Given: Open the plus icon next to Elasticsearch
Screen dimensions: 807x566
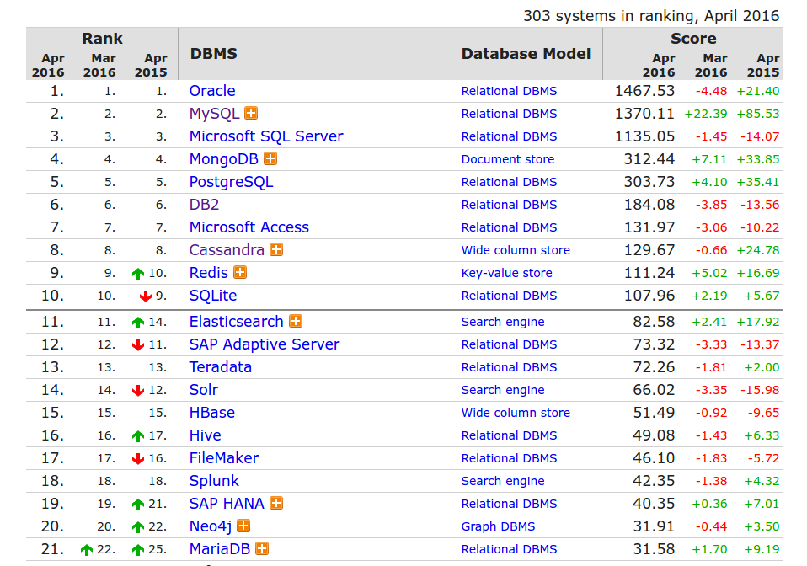Looking at the screenshot, I should click(x=296, y=321).
